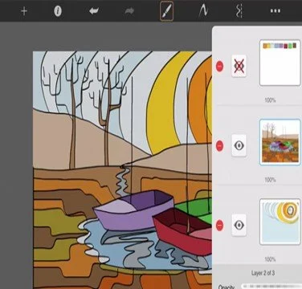Image resolution: width=302 pixels, height=289 pixels.
Task: Select the sun sky layer thumbnail
Action: click(x=280, y=222)
